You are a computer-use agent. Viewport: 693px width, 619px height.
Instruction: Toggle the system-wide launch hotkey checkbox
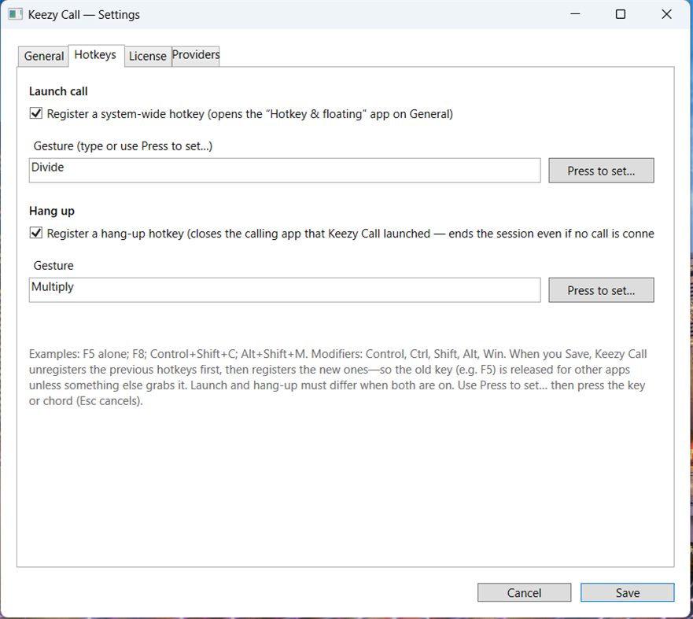pos(36,113)
